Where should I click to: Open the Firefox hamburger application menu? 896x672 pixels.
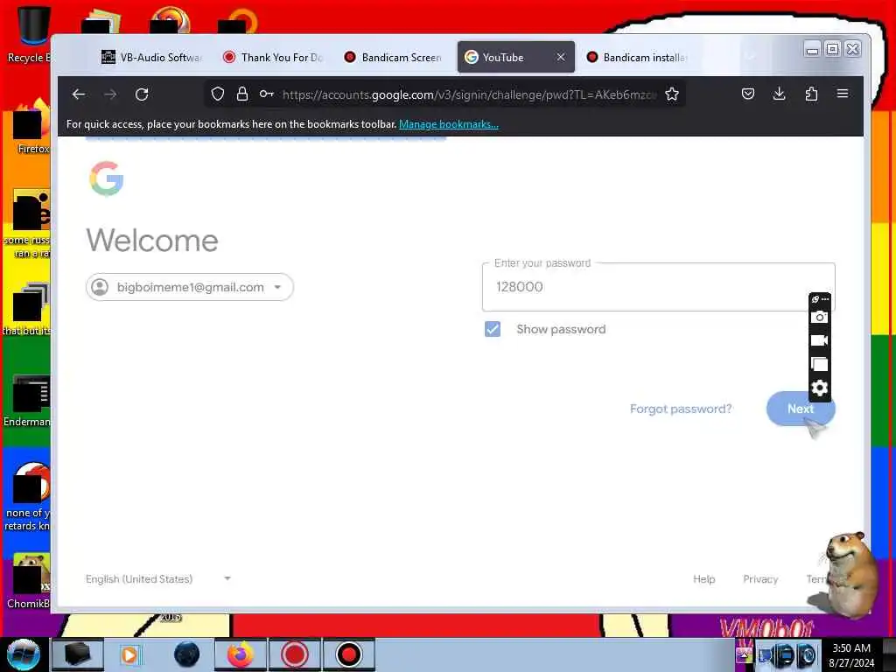[843, 94]
